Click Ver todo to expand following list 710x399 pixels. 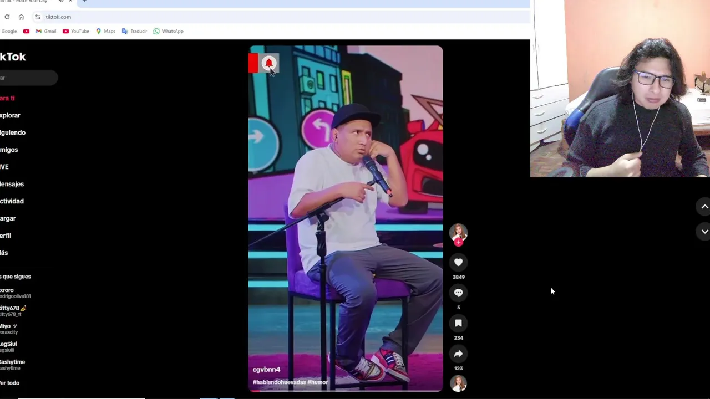point(10,383)
